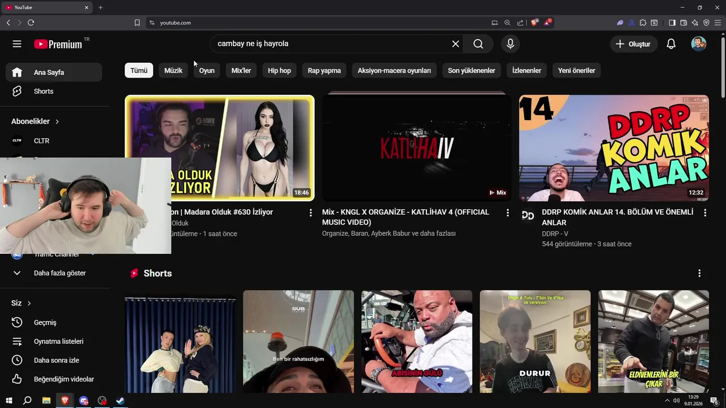
Task: Expand the Abonelikler section
Action: 35,121
